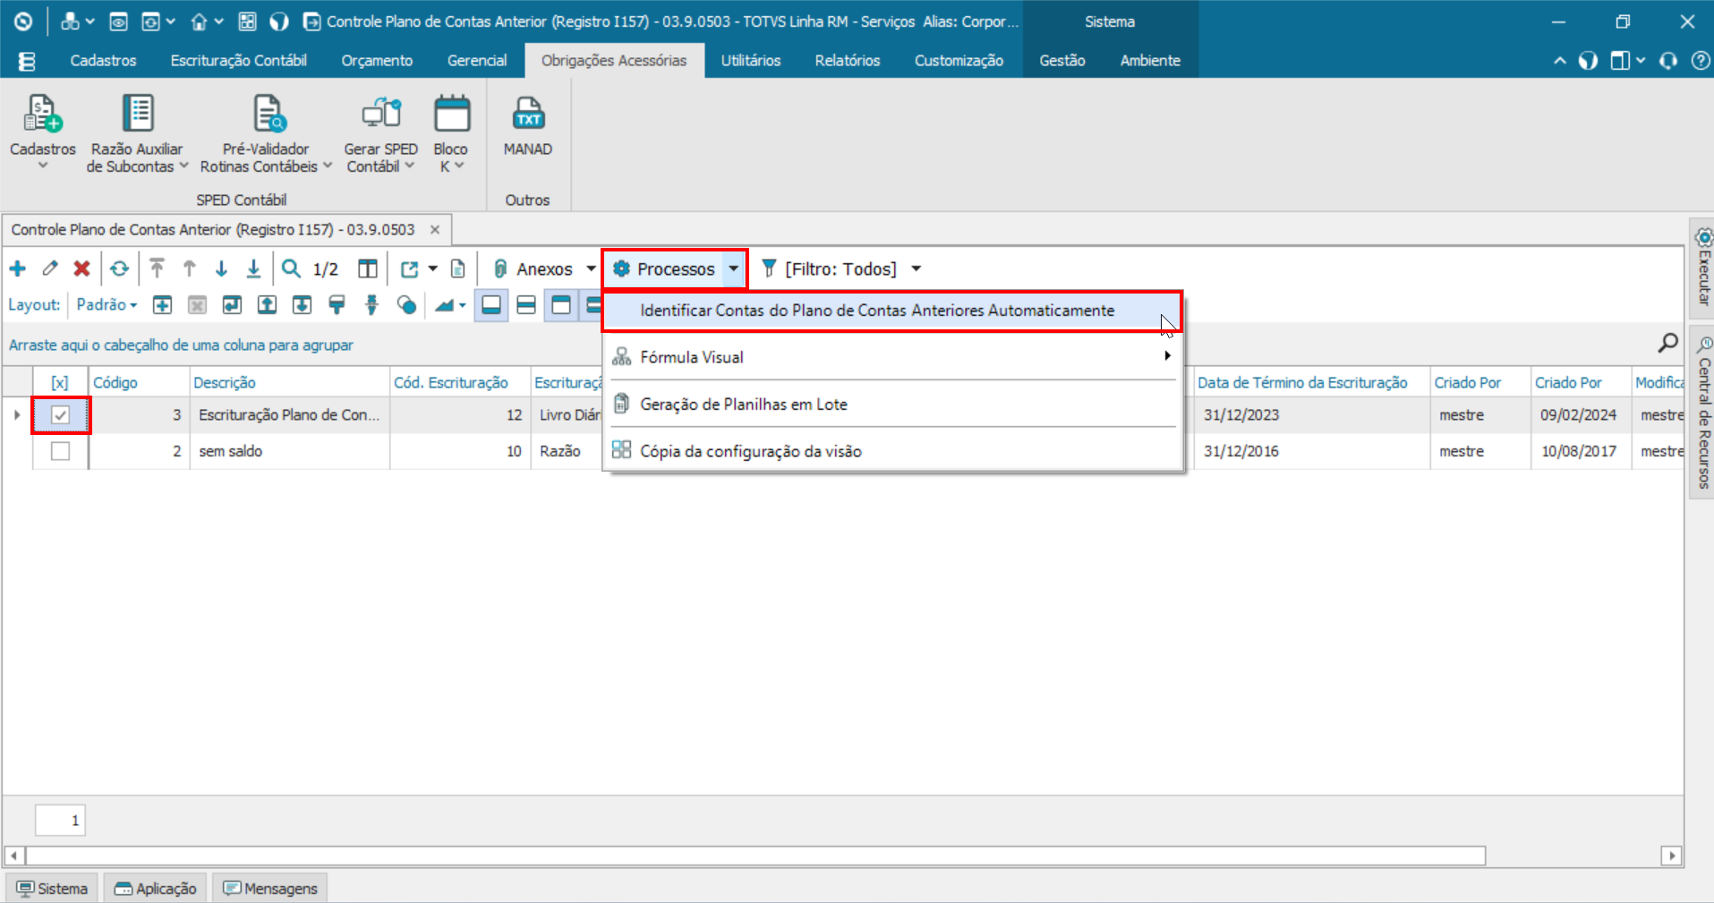Expand the Cadastros ribbon dropdown
This screenshot has height=903, width=1714.
[42, 166]
